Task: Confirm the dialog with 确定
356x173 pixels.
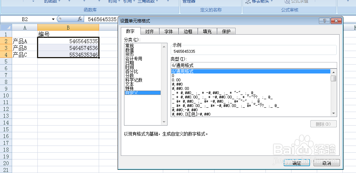Action: 297,163
